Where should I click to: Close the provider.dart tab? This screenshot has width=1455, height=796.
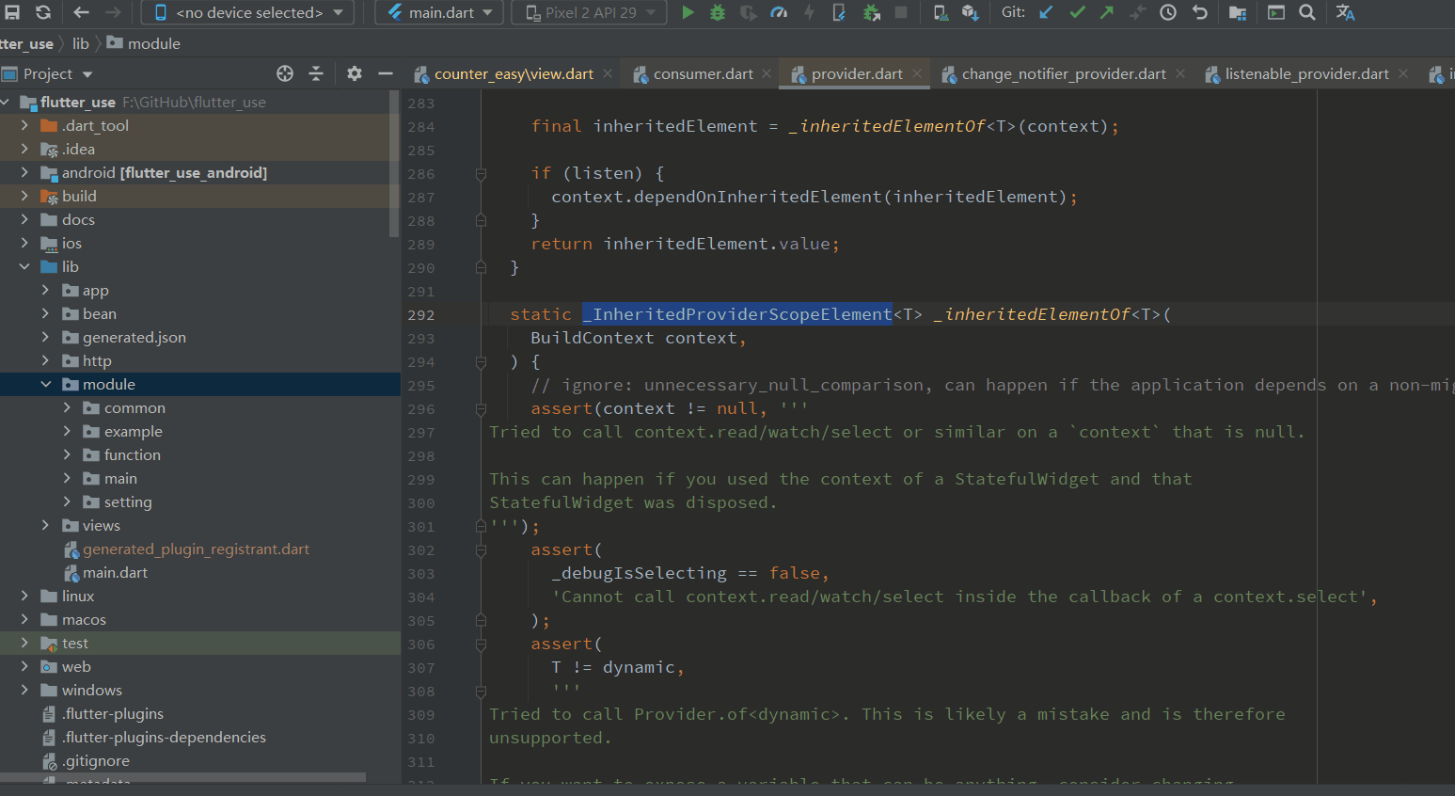coord(917,73)
